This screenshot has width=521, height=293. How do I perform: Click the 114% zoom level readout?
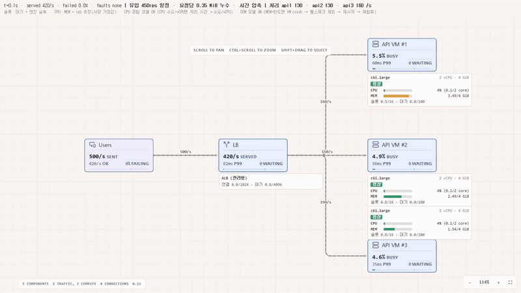click(484, 283)
